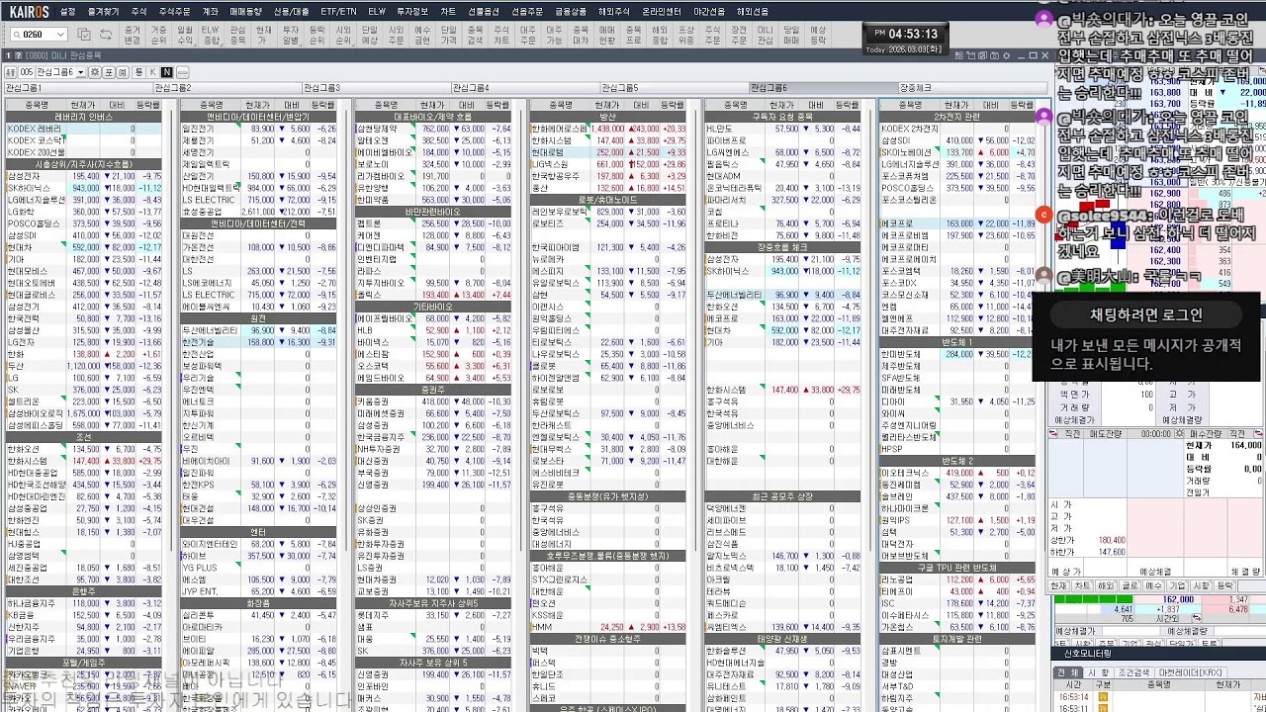Open the 미니관심 toolbar shortcut
This screenshot has height=712, width=1266.
(x=766, y=36)
